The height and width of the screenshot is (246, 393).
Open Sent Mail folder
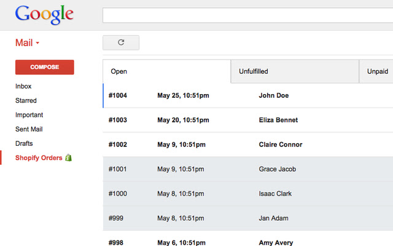click(29, 129)
